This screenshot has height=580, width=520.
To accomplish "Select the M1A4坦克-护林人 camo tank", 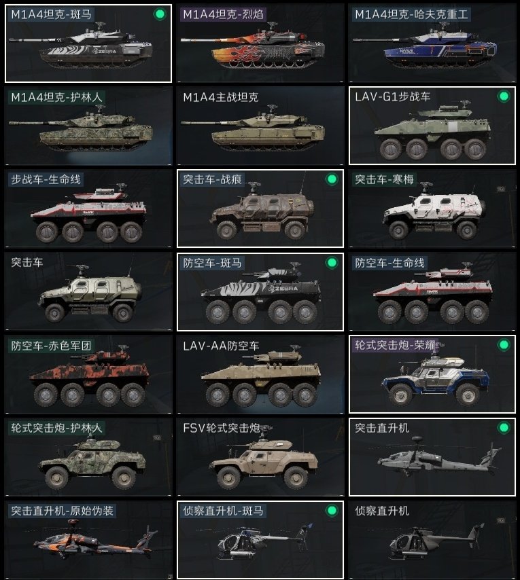I will click(x=88, y=126).
